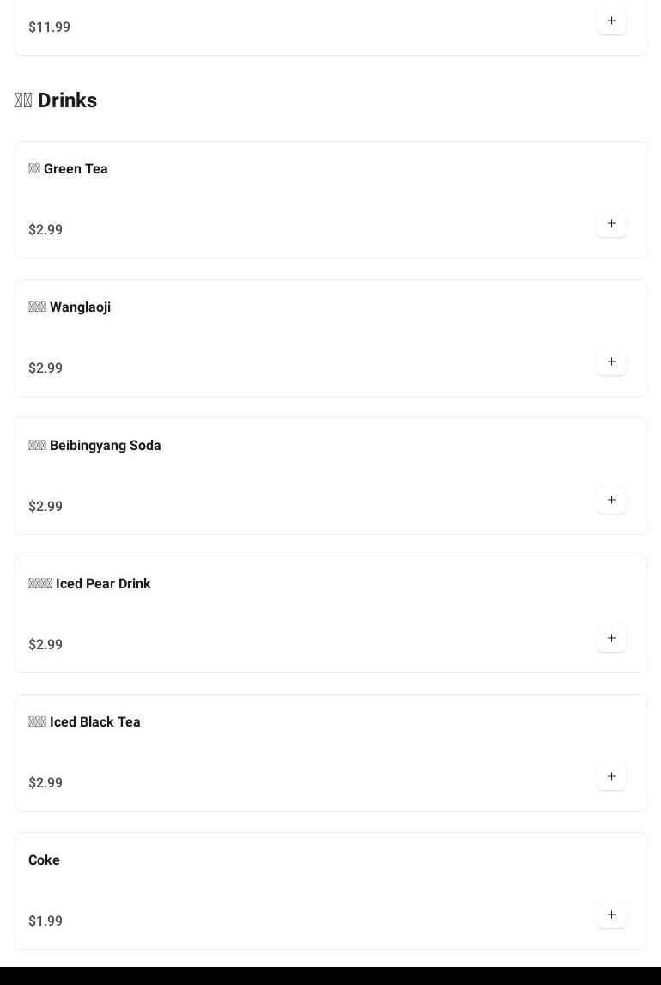Click the Iced Black Tea price

click(45, 783)
